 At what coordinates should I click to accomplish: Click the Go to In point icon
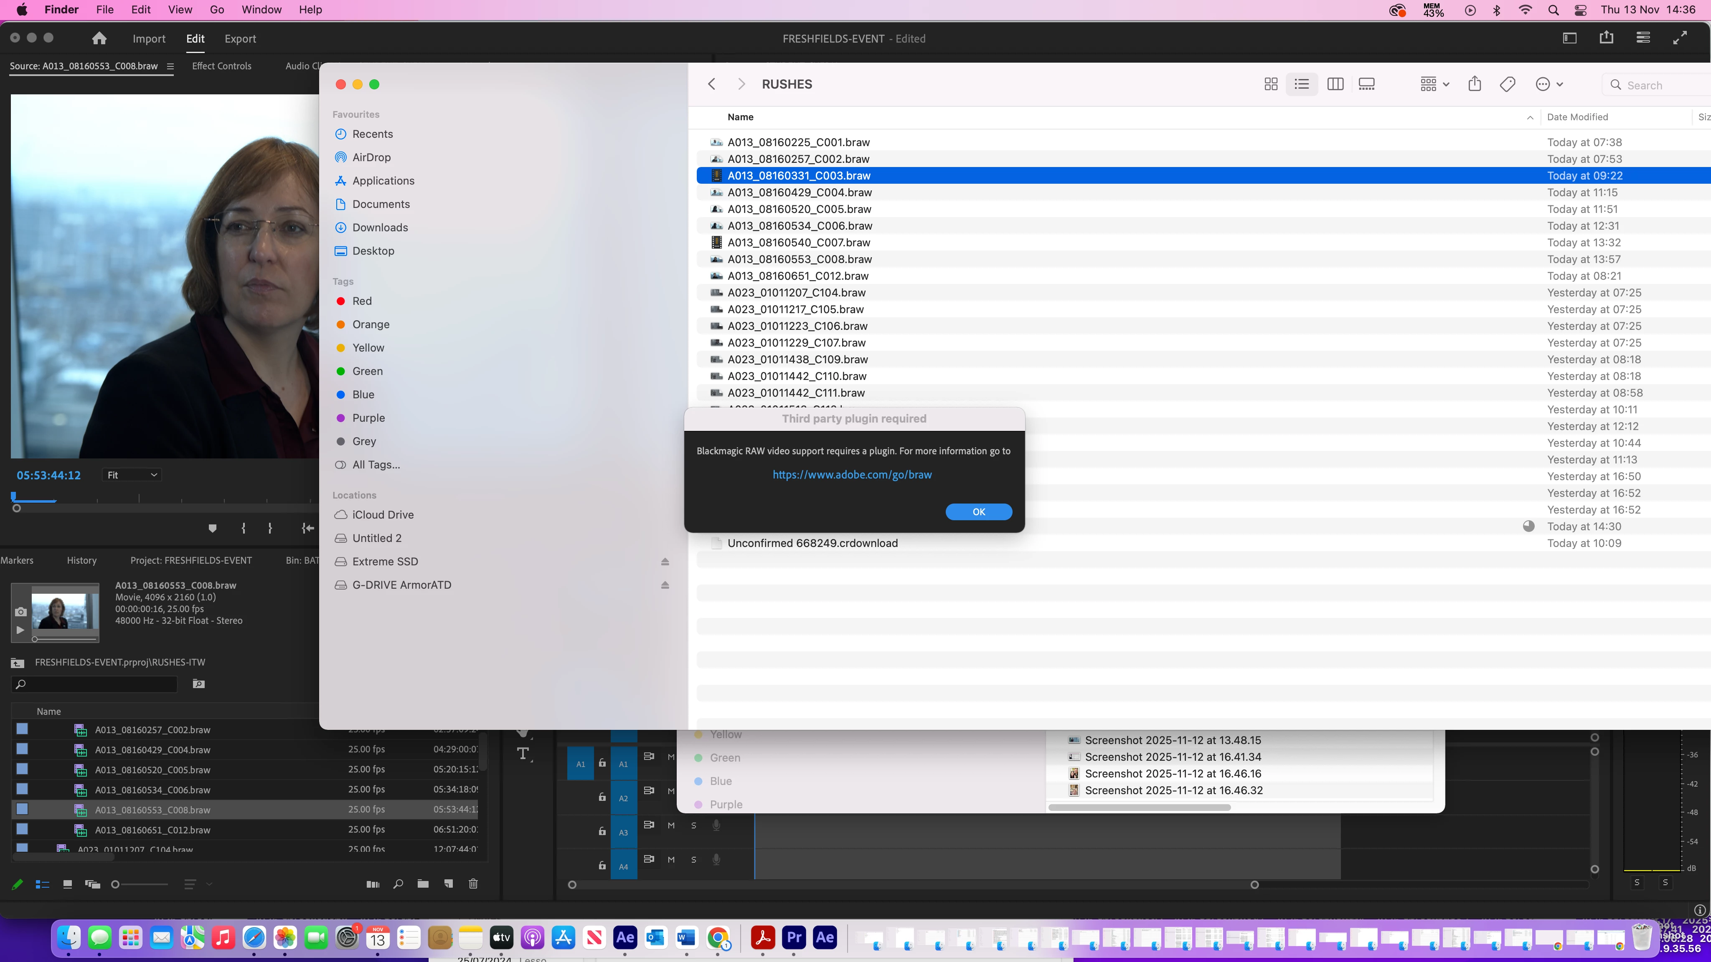307,529
